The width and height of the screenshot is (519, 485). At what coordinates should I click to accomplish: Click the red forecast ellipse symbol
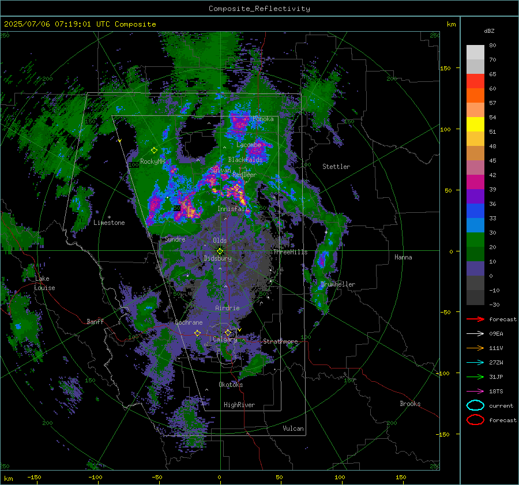point(475,420)
